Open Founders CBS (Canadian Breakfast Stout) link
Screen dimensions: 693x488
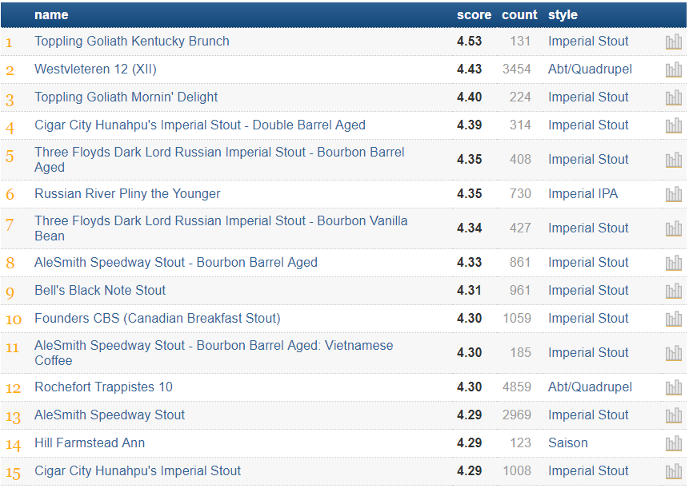point(158,319)
